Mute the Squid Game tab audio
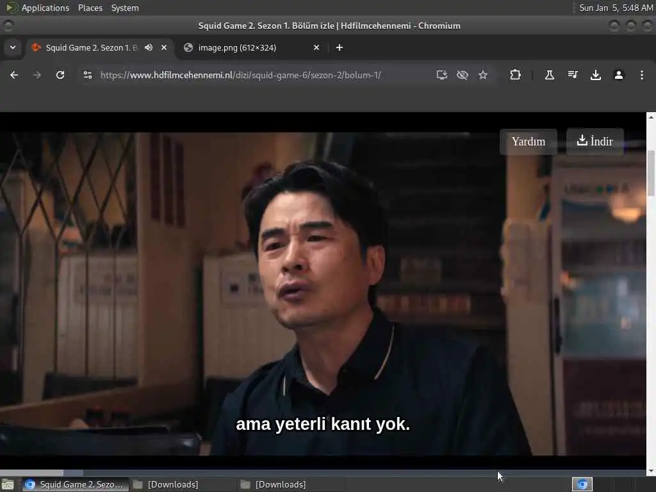The width and height of the screenshot is (656, 492). click(x=149, y=47)
